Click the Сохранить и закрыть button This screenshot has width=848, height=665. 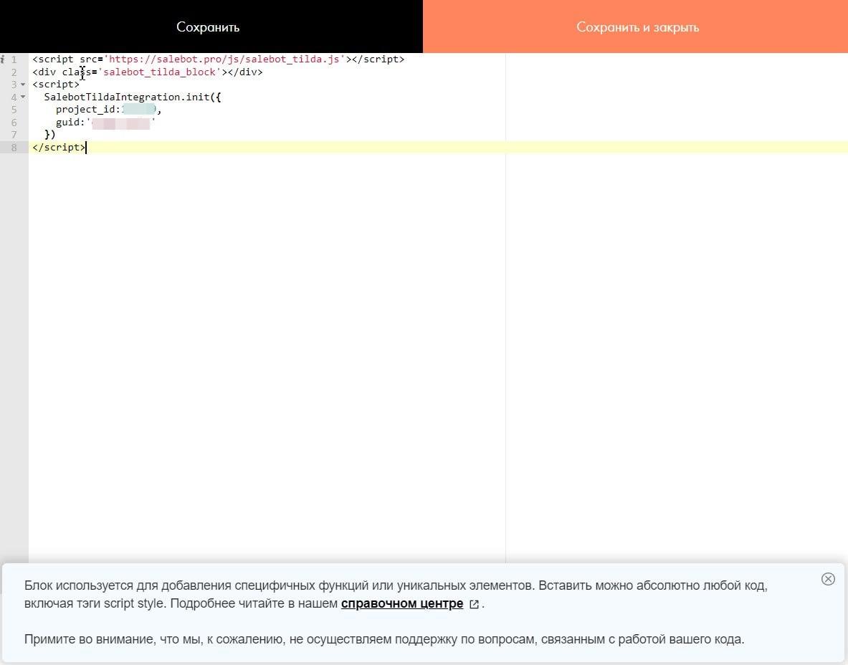[x=637, y=27]
